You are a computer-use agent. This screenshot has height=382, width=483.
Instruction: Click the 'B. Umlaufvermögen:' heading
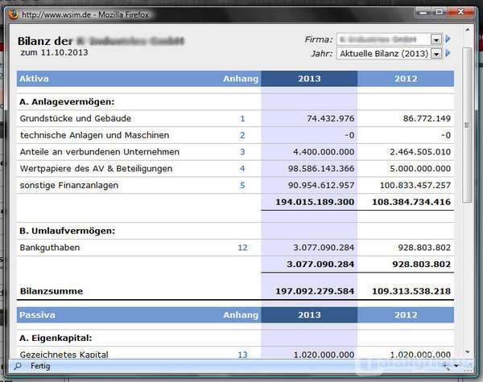pyautogui.click(x=67, y=231)
